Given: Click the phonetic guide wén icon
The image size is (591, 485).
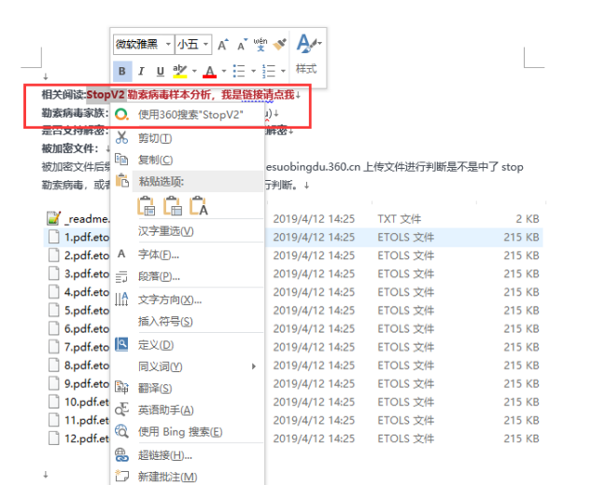Looking at the screenshot, I should click(260, 45).
